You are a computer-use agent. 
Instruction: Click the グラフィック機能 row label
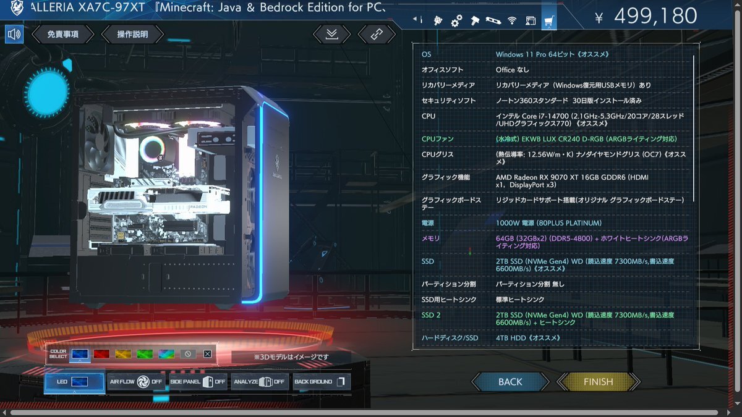coord(445,177)
